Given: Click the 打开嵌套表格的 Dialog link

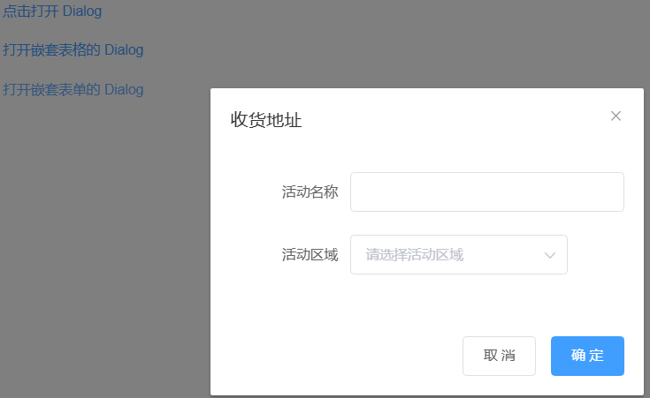Looking at the screenshot, I should coord(73,50).
